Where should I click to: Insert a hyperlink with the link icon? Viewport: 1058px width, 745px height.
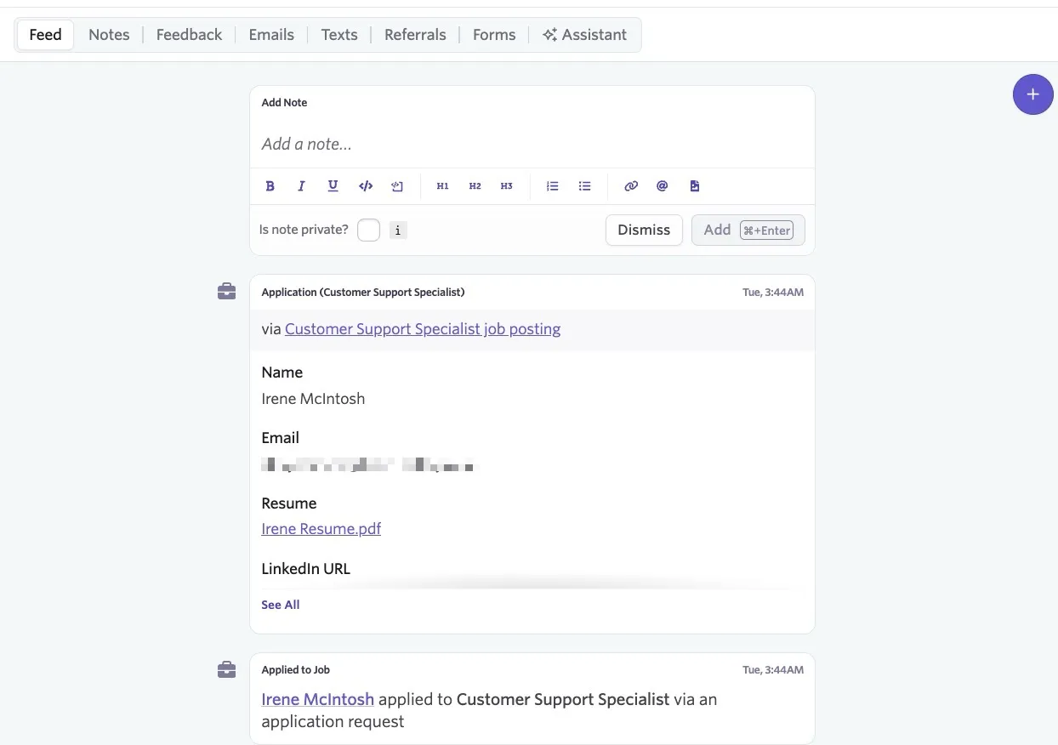pos(631,186)
